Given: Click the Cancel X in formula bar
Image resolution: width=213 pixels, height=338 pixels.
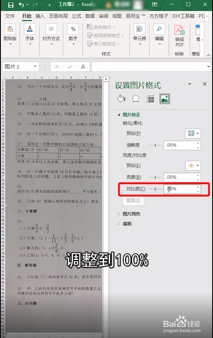Looking at the screenshot, I should (57, 67).
